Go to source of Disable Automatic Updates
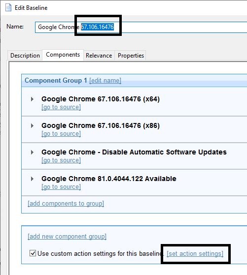Viewport: 247px width, 275px height. [61, 160]
